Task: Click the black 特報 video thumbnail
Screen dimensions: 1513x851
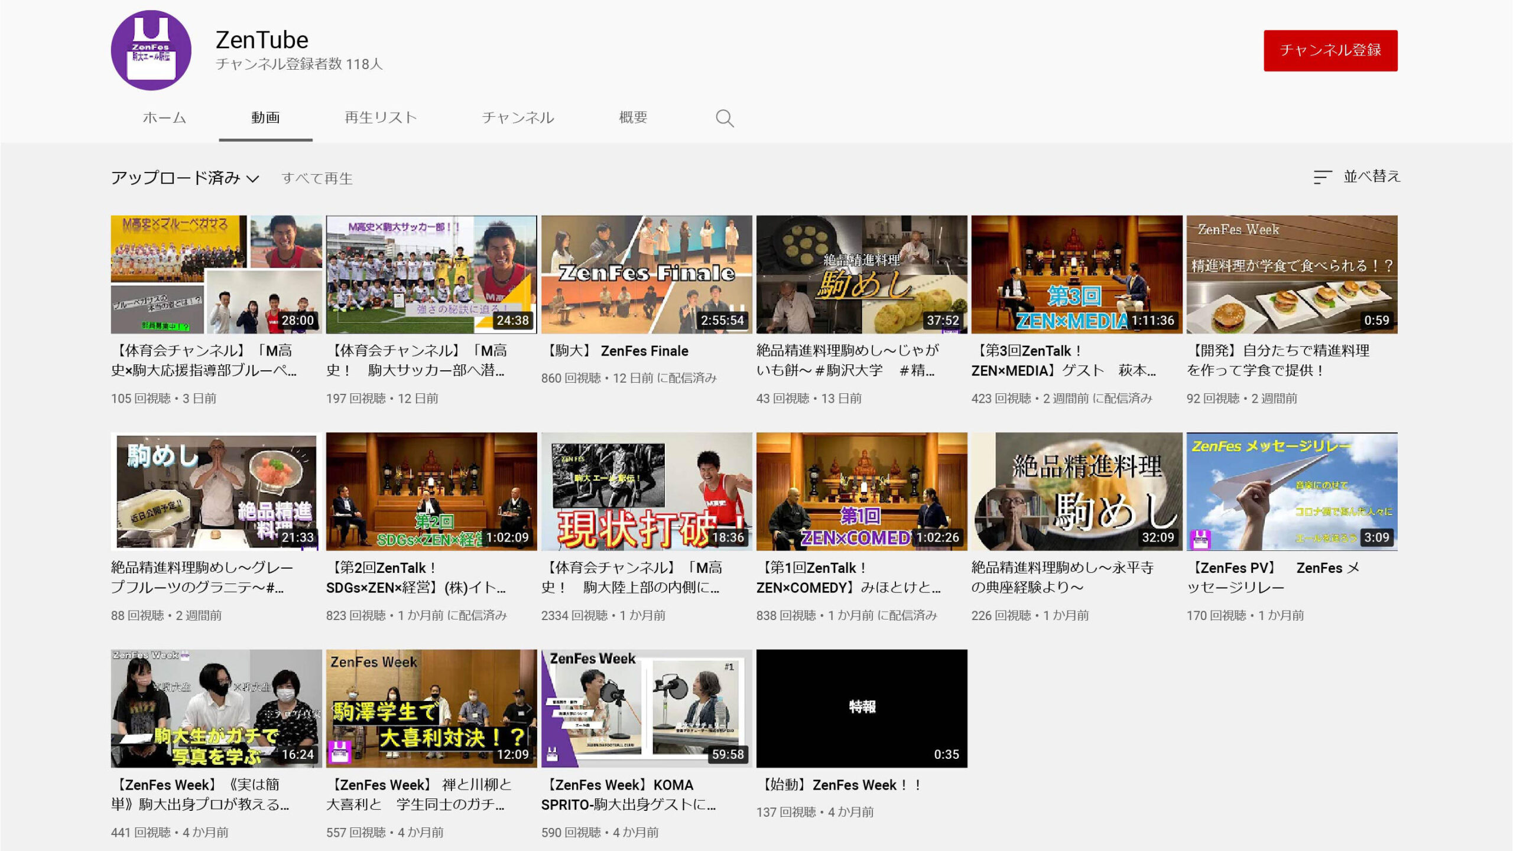Action: pyautogui.click(x=861, y=708)
